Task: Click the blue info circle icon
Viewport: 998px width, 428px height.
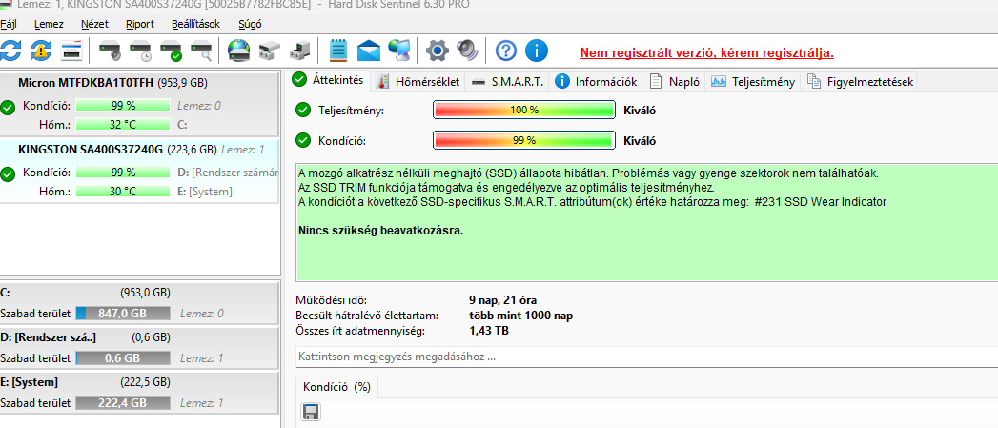Action: click(537, 51)
